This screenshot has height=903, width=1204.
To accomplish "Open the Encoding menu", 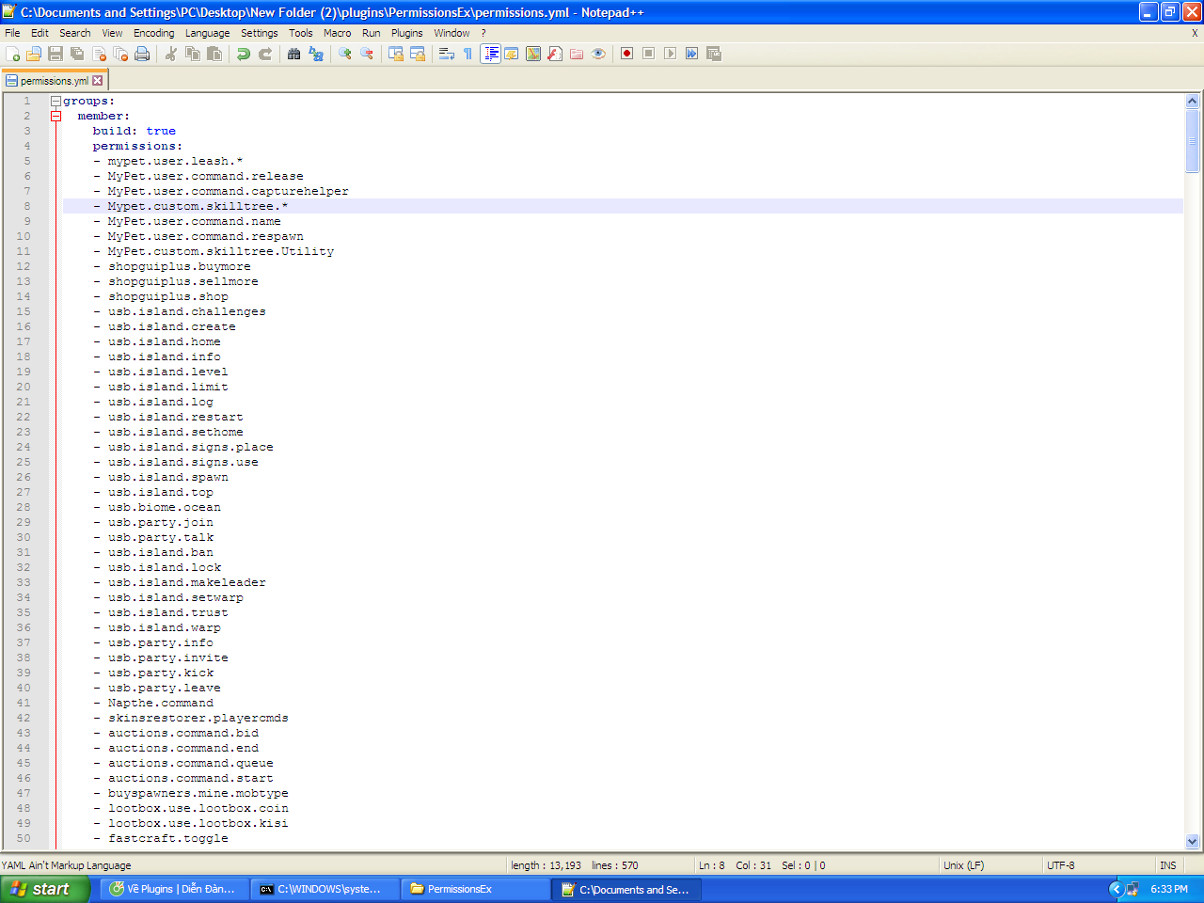I will [x=154, y=33].
